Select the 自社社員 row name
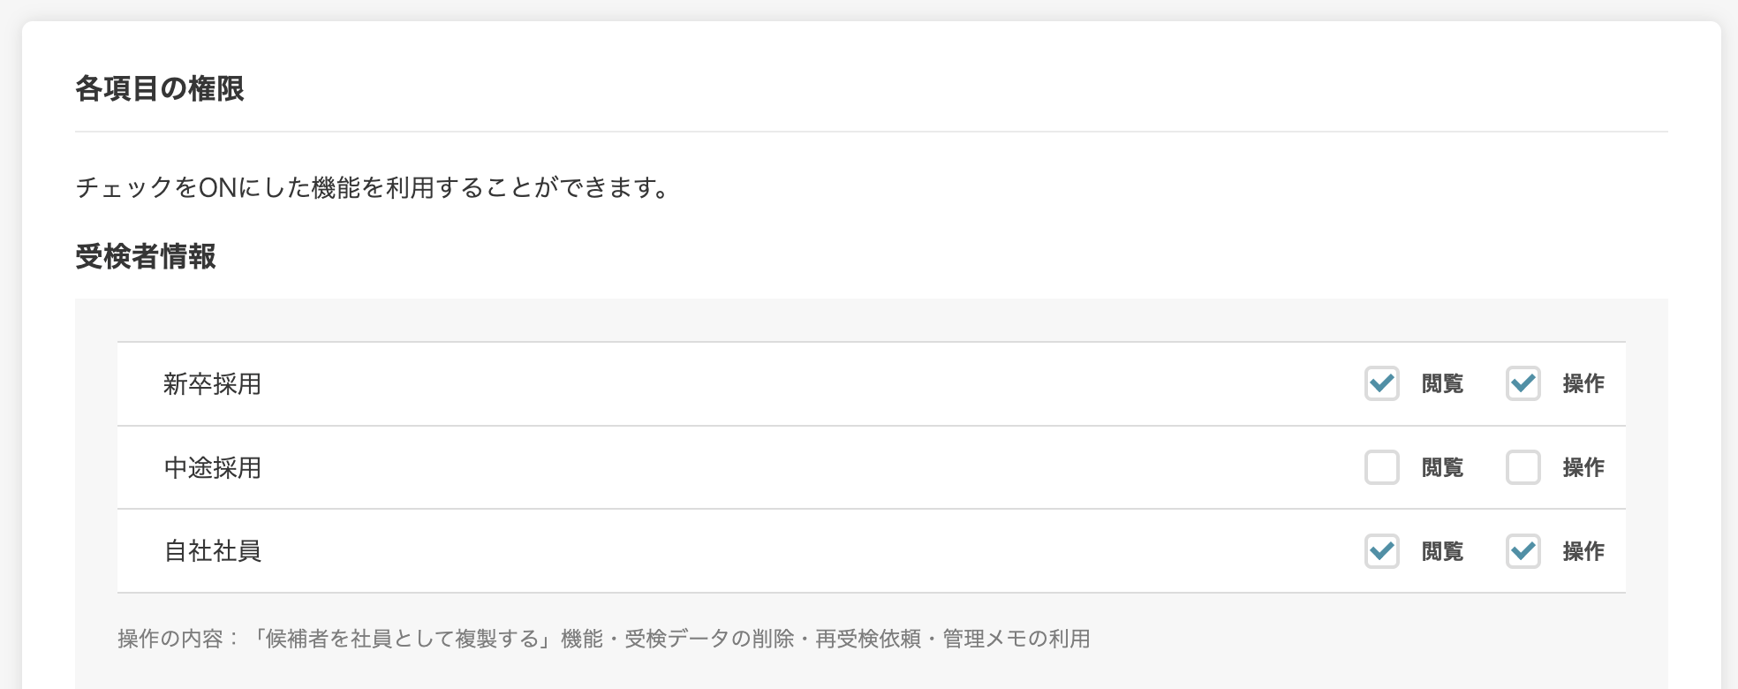Screen dimensions: 1738x689 212,551
